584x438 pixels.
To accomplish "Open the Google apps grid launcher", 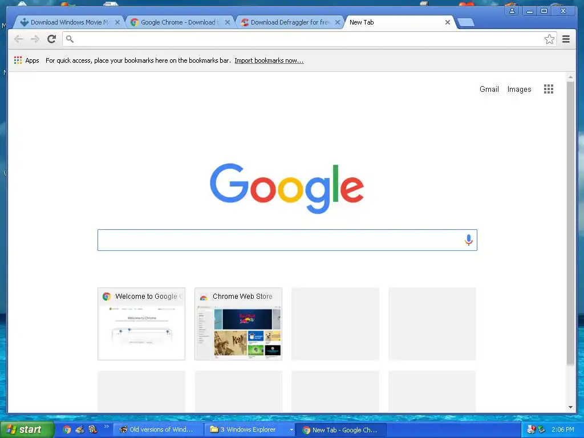I will [x=548, y=89].
